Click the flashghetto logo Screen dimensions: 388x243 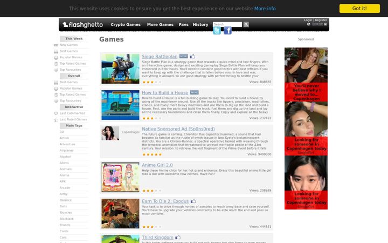pyautogui.click(x=82, y=25)
